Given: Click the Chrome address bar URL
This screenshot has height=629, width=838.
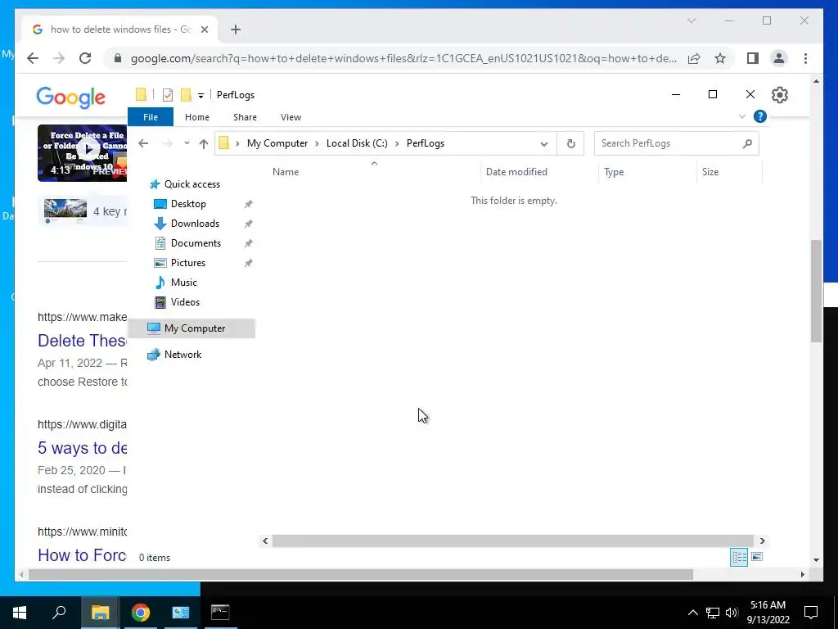Looking at the screenshot, I should pyautogui.click(x=403, y=58).
